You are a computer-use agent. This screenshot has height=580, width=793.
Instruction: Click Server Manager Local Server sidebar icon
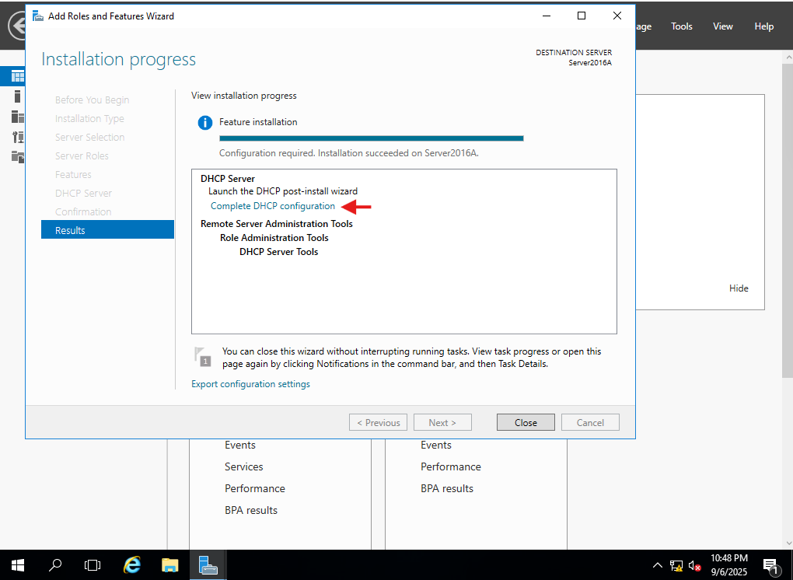17,96
